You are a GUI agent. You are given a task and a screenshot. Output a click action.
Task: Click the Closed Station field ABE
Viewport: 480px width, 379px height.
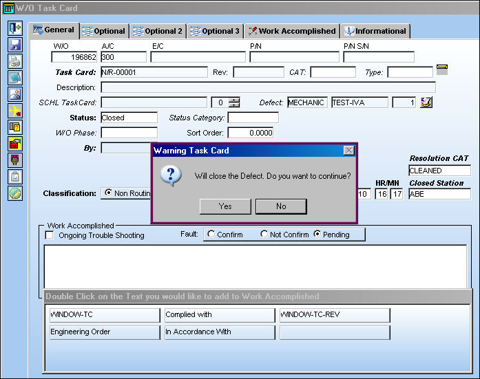(x=439, y=194)
